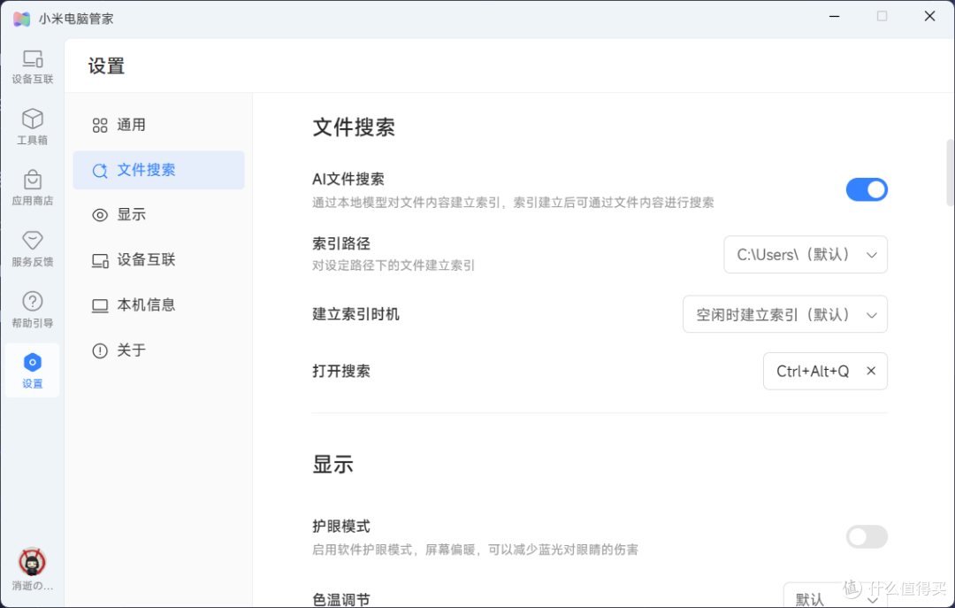Minimize the 小米电脑管家 window
This screenshot has width=955, height=608.
pos(835,17)
